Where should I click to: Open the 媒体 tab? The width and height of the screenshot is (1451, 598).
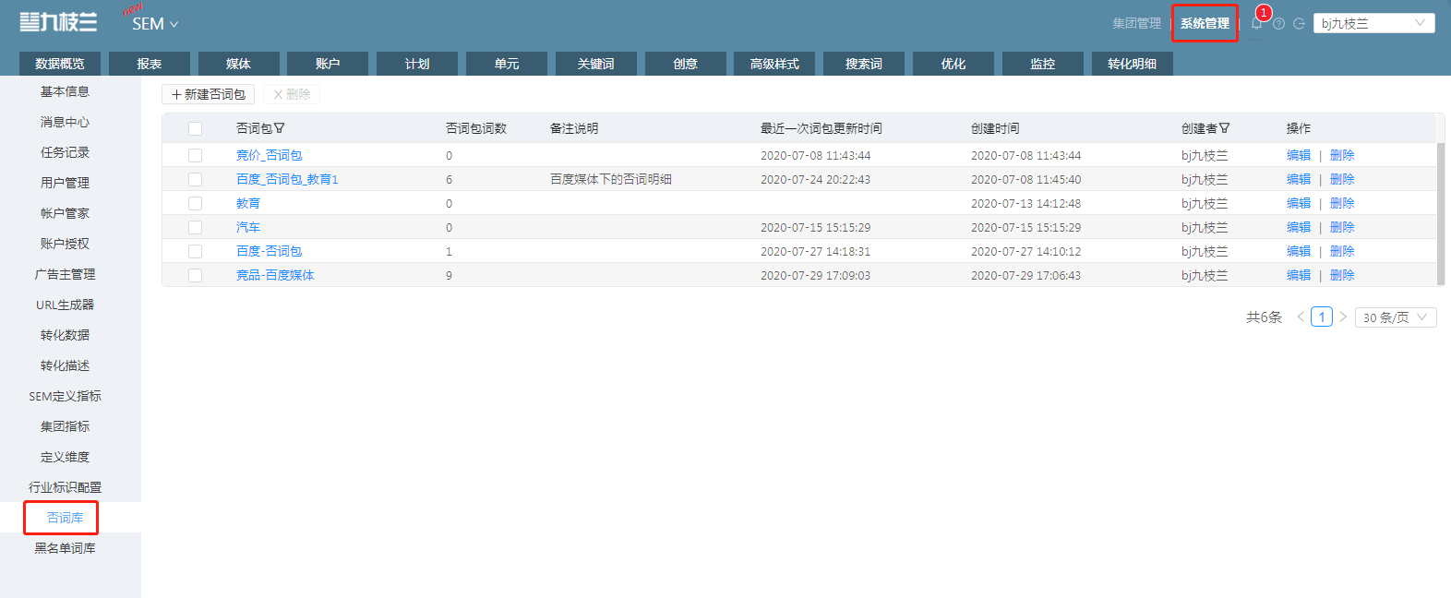coord(239,64)
